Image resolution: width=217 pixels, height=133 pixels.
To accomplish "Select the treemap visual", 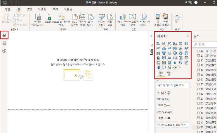I will (186, 53).
